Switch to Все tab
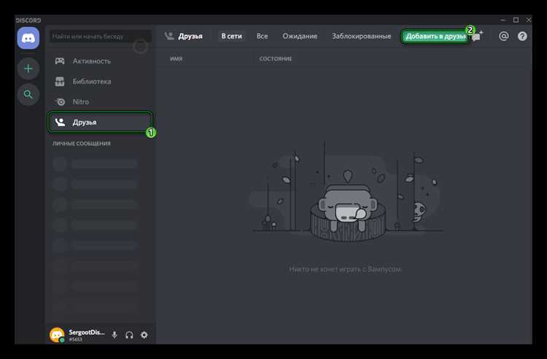547x359 pixels. click(262, 36)
